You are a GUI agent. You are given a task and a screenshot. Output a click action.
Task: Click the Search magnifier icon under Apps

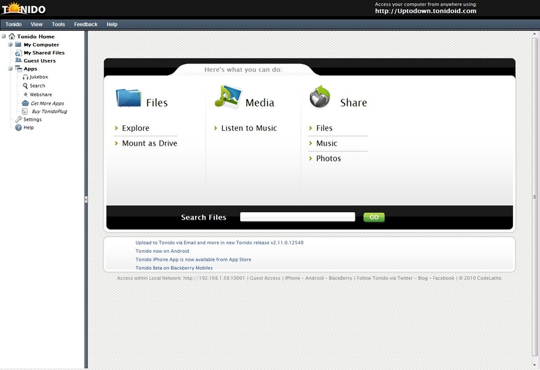25,86
